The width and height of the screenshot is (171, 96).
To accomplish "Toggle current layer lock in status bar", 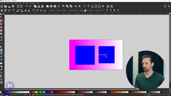I will pyautogui.click(x=33, y=95).
